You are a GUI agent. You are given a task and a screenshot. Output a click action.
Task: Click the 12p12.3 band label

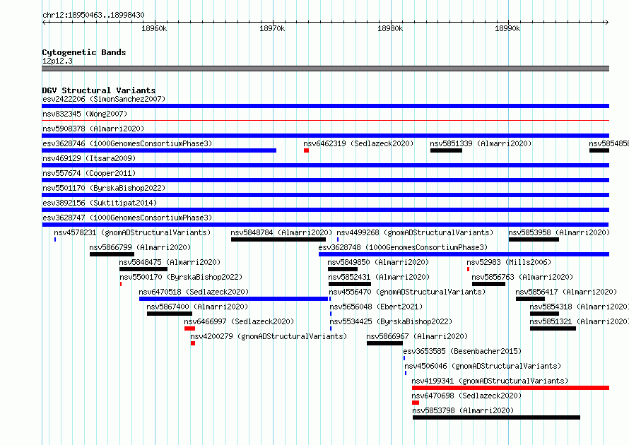pos(57,61)
